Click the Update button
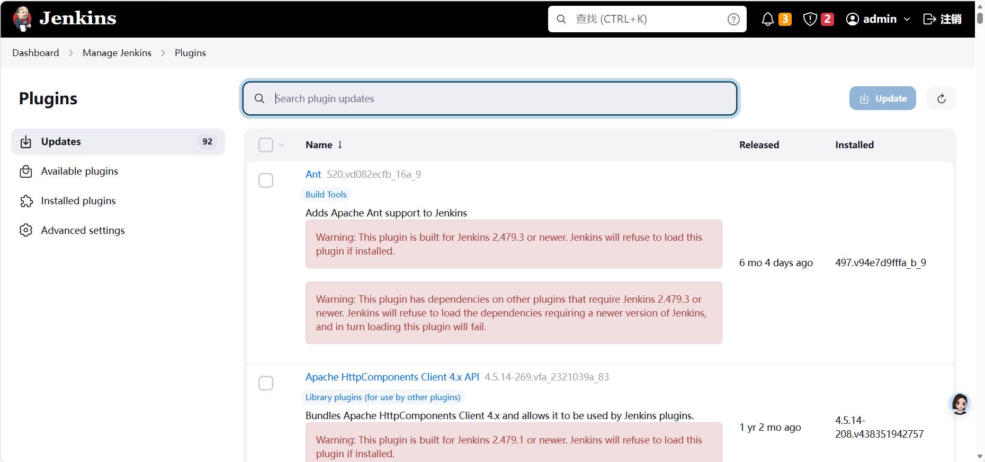The width and height of the screenshot is (985, 462). click(882, 98)
